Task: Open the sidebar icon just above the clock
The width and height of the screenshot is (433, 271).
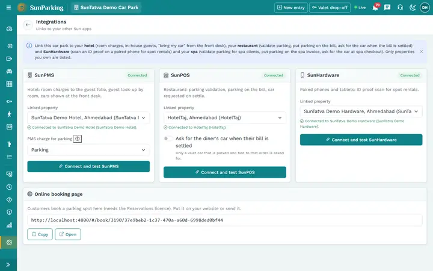Action: tap(9, 174)
